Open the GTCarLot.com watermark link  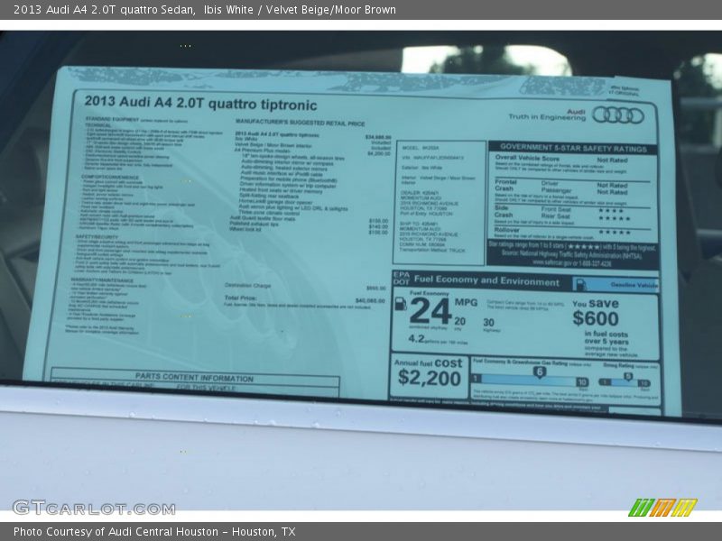point(94,508)
